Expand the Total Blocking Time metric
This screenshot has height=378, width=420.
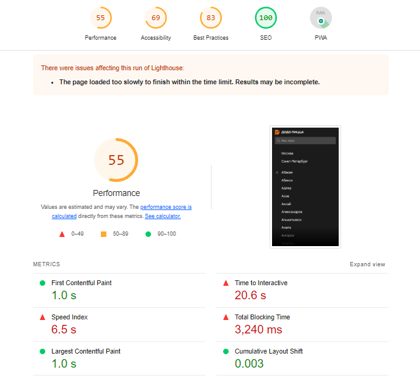262,317
